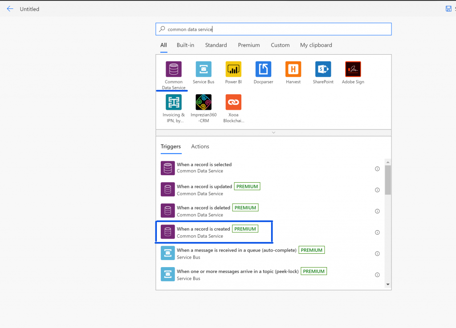Image resolution: width=456 pixels, height=328 pixels.
Task: Show info for topic peek-lock trigger
Action: (377, 275)
